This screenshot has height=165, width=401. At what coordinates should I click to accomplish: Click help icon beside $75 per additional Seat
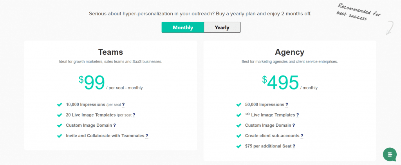click(x=294, y=146)
